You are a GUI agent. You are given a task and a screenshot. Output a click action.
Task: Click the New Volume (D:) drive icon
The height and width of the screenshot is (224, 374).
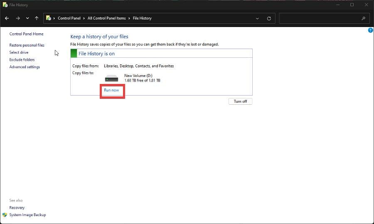[x=112, y=78]
